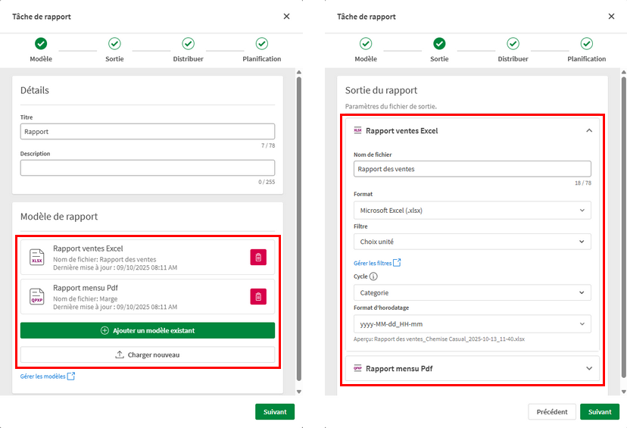Collapse the Rapport ventes Excel output section
Screen dimensions: 627x428
pos(588,130)
